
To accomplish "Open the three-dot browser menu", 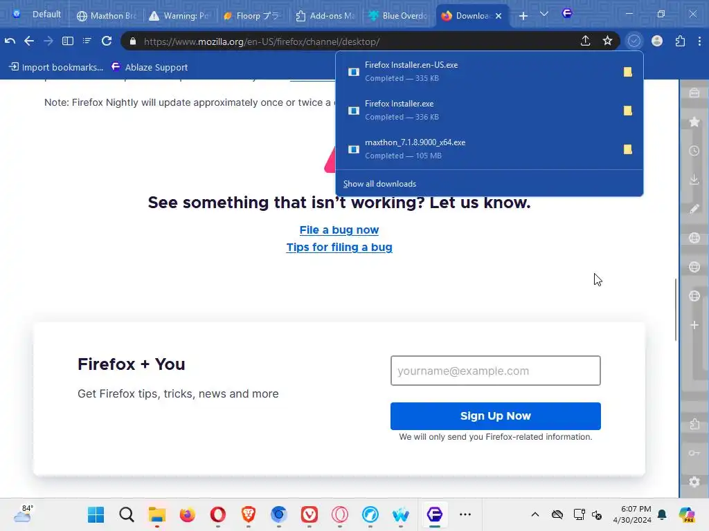I will pyautogui.click(x=699, y=41).
